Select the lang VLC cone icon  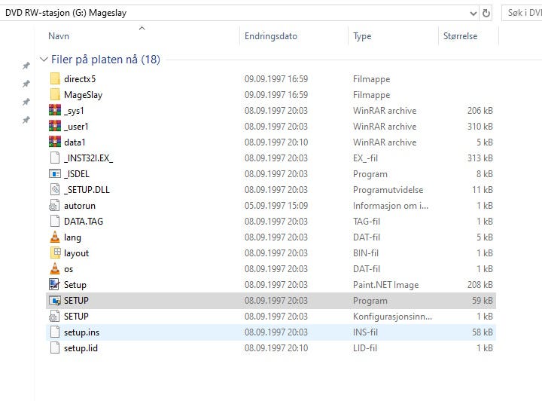55,237
